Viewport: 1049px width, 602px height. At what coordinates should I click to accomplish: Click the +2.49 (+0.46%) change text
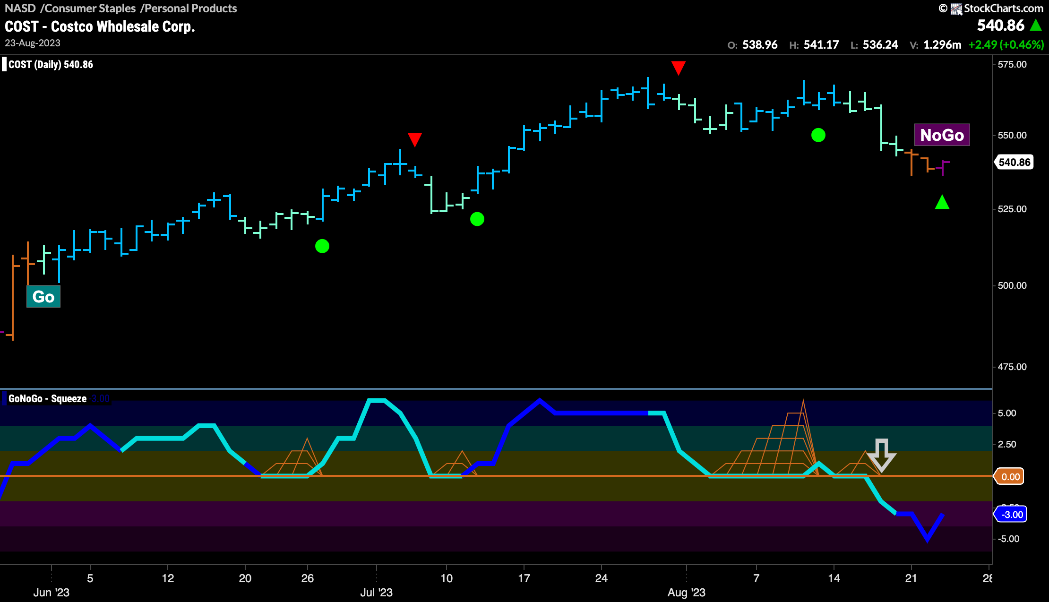pyautogui.click(x=1006, y=45)
